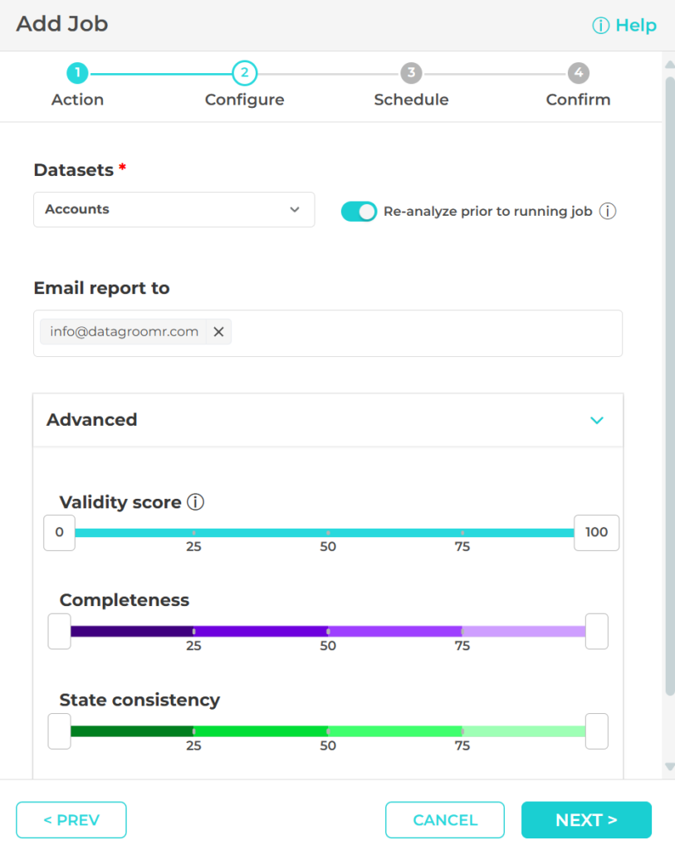Select the Configure step label

point(244,99)
